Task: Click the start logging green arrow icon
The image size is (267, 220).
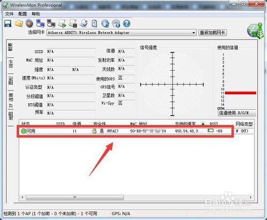Action: coord(62,24)
